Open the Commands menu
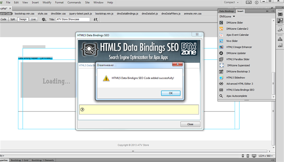284x162 pixels. click(x=74, y=3)
